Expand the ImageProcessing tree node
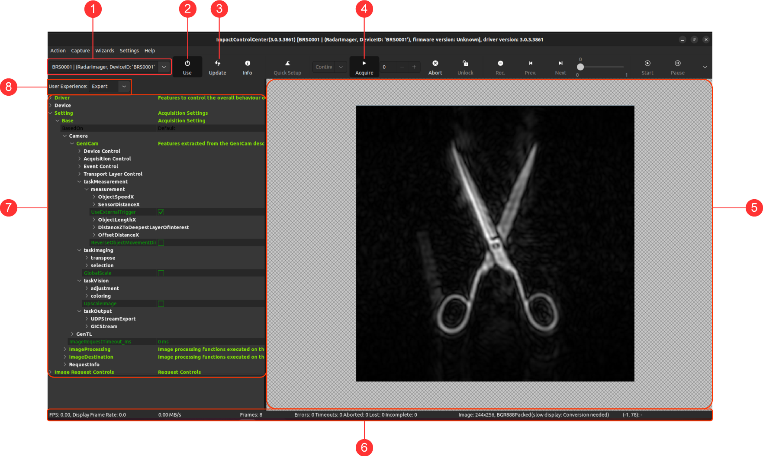This screenshot has width=763, height=456. click(x=65, y=349)
